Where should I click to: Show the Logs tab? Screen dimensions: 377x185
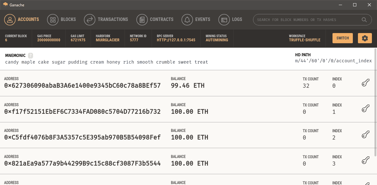click(x=230, y=19)
